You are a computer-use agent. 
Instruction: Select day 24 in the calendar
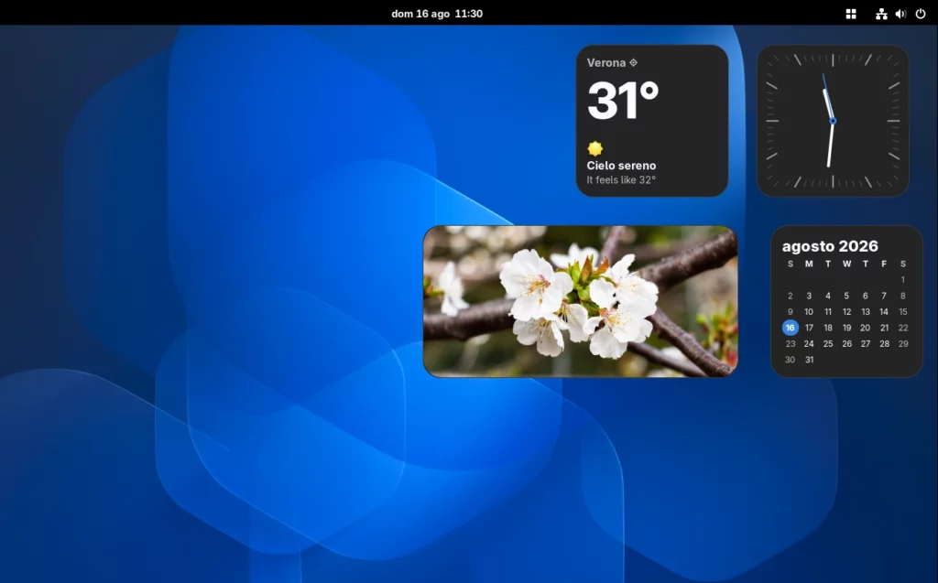point(809,344)
